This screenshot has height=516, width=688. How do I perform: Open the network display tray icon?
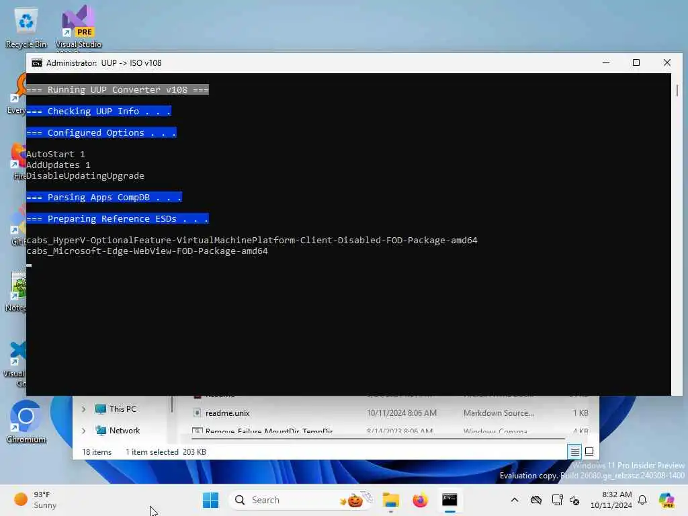(557, 500)
